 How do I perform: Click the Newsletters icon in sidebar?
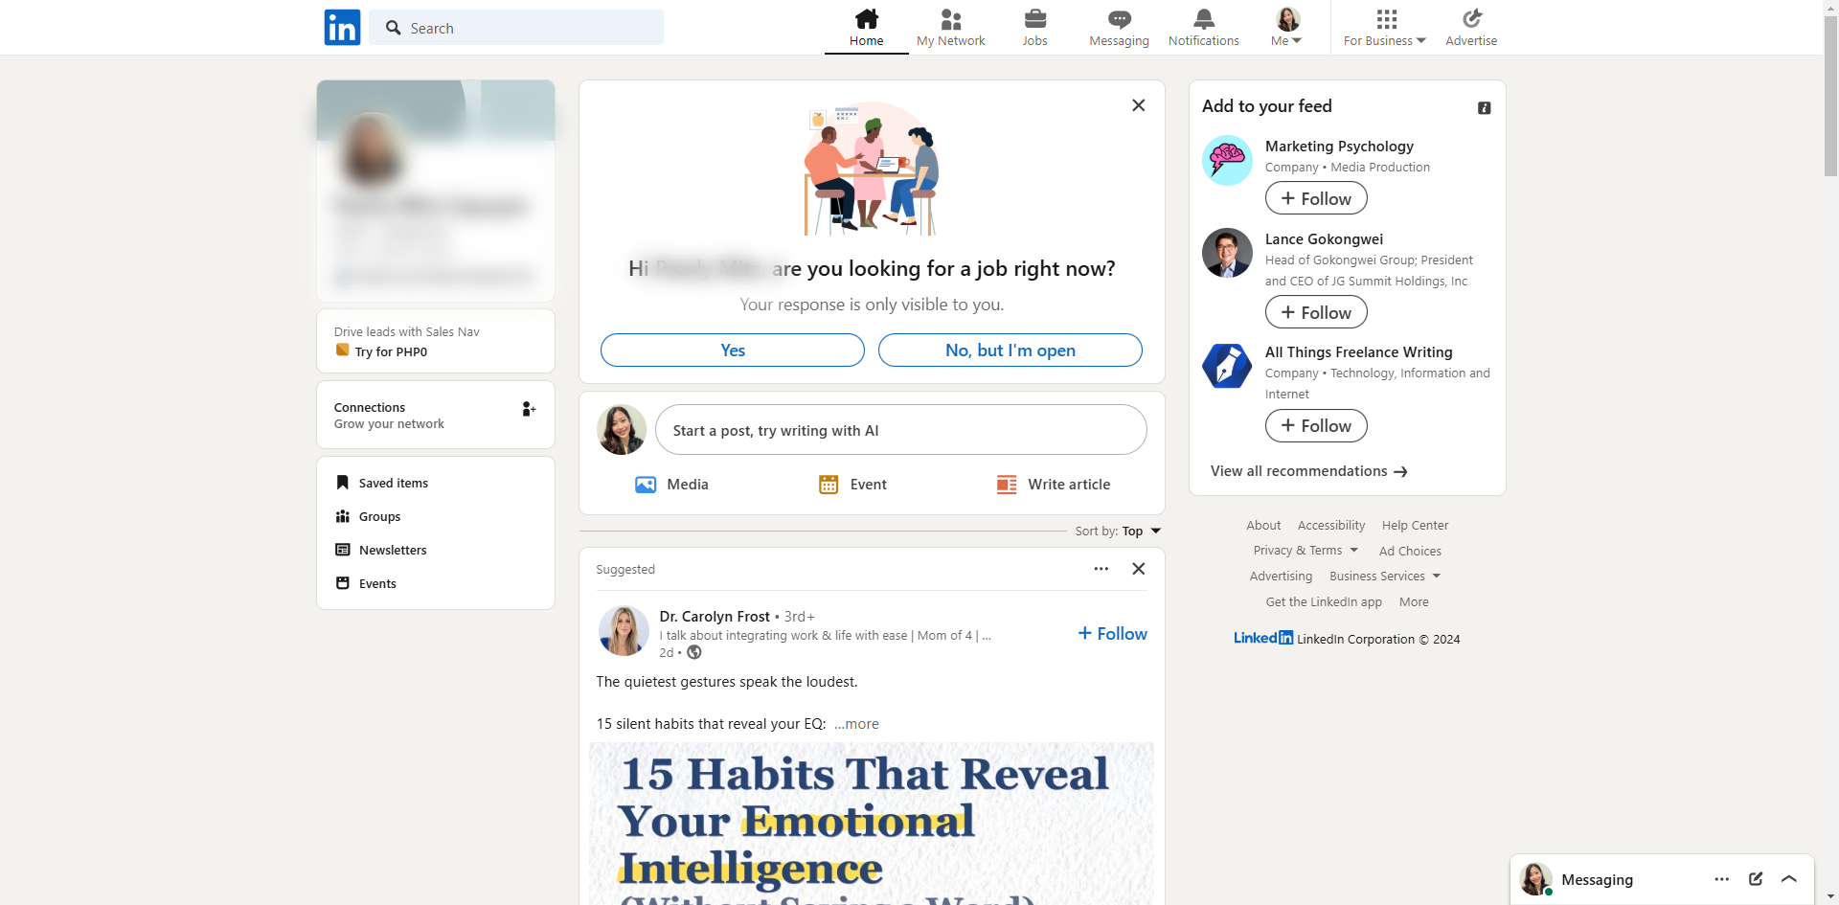coord(342,550)
